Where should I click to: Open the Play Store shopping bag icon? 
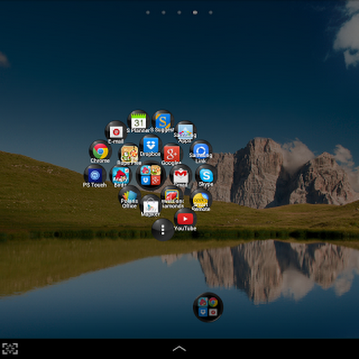click(x=150, y=205)
